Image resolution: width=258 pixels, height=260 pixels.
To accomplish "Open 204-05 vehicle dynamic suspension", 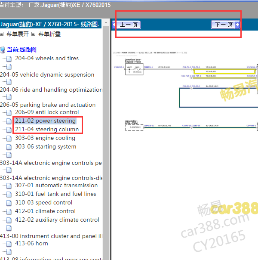I will [47, 75].
